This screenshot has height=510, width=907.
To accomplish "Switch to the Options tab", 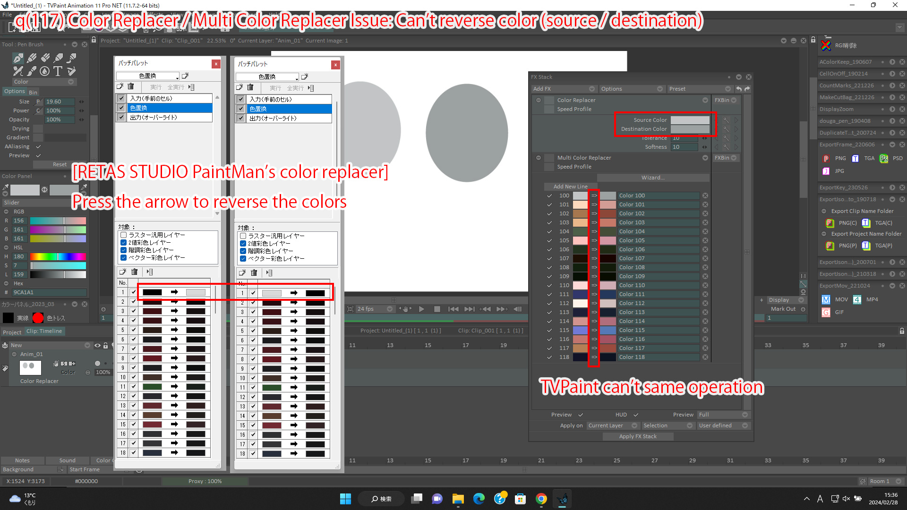I will [x=14, y=91].
